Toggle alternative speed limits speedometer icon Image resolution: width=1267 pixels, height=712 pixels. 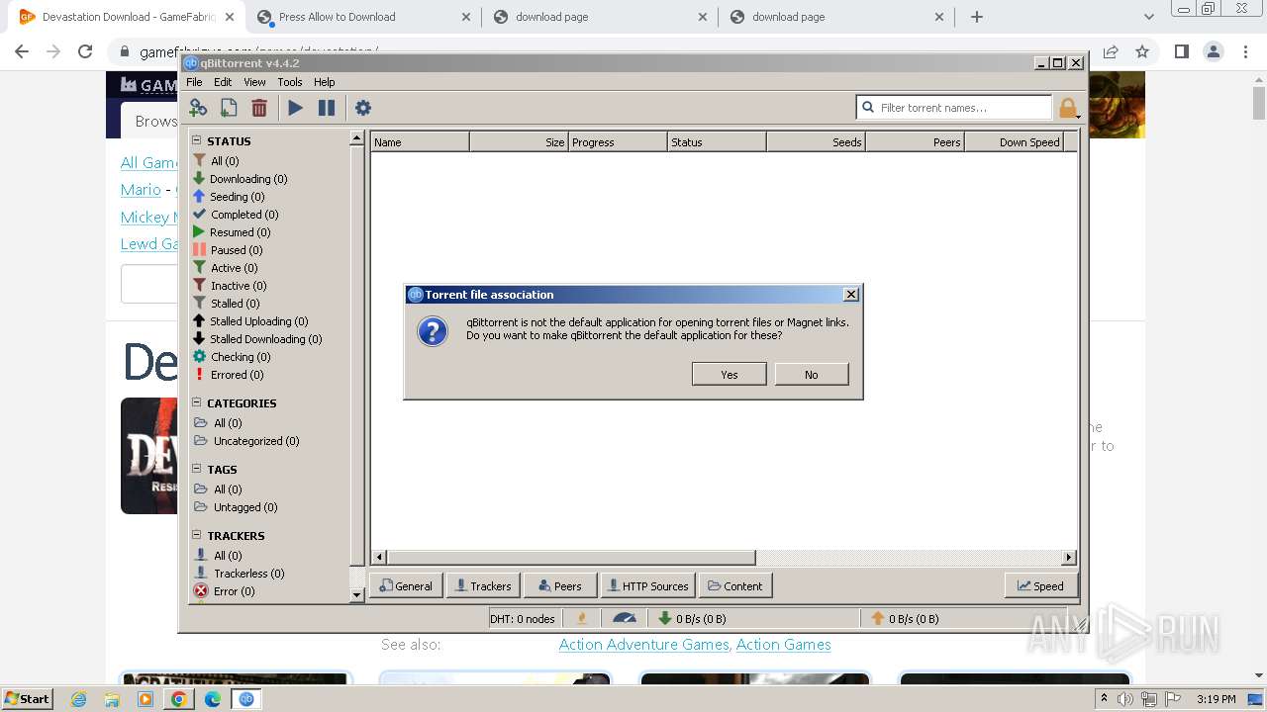coord(625,618)
